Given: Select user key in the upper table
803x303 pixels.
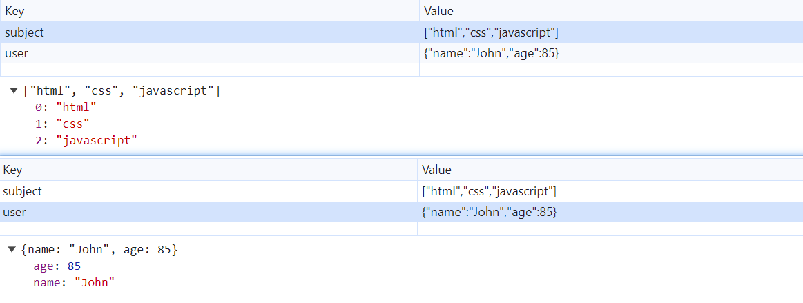Looking at the screenshot, I should coord(15,53).
